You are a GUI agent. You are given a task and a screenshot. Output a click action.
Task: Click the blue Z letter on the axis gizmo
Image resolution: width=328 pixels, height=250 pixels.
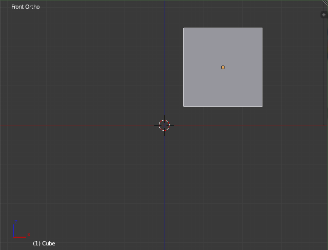tap(16, 221)
